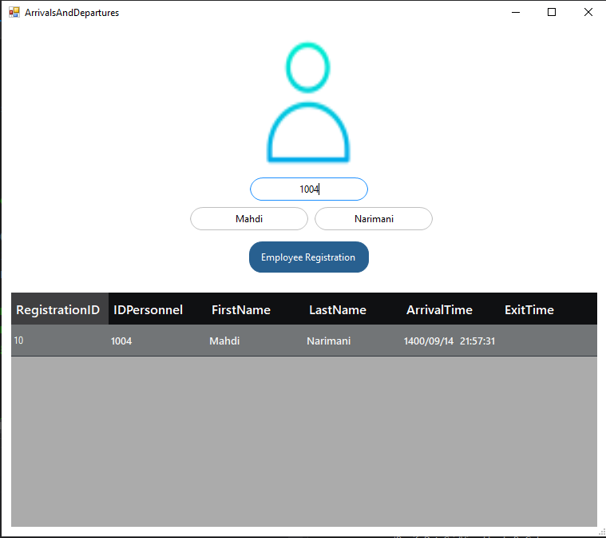This screenshot has height=538, width=606.
Task: Minimize the ArrivalsAndDepartures window
Action: 516,12
